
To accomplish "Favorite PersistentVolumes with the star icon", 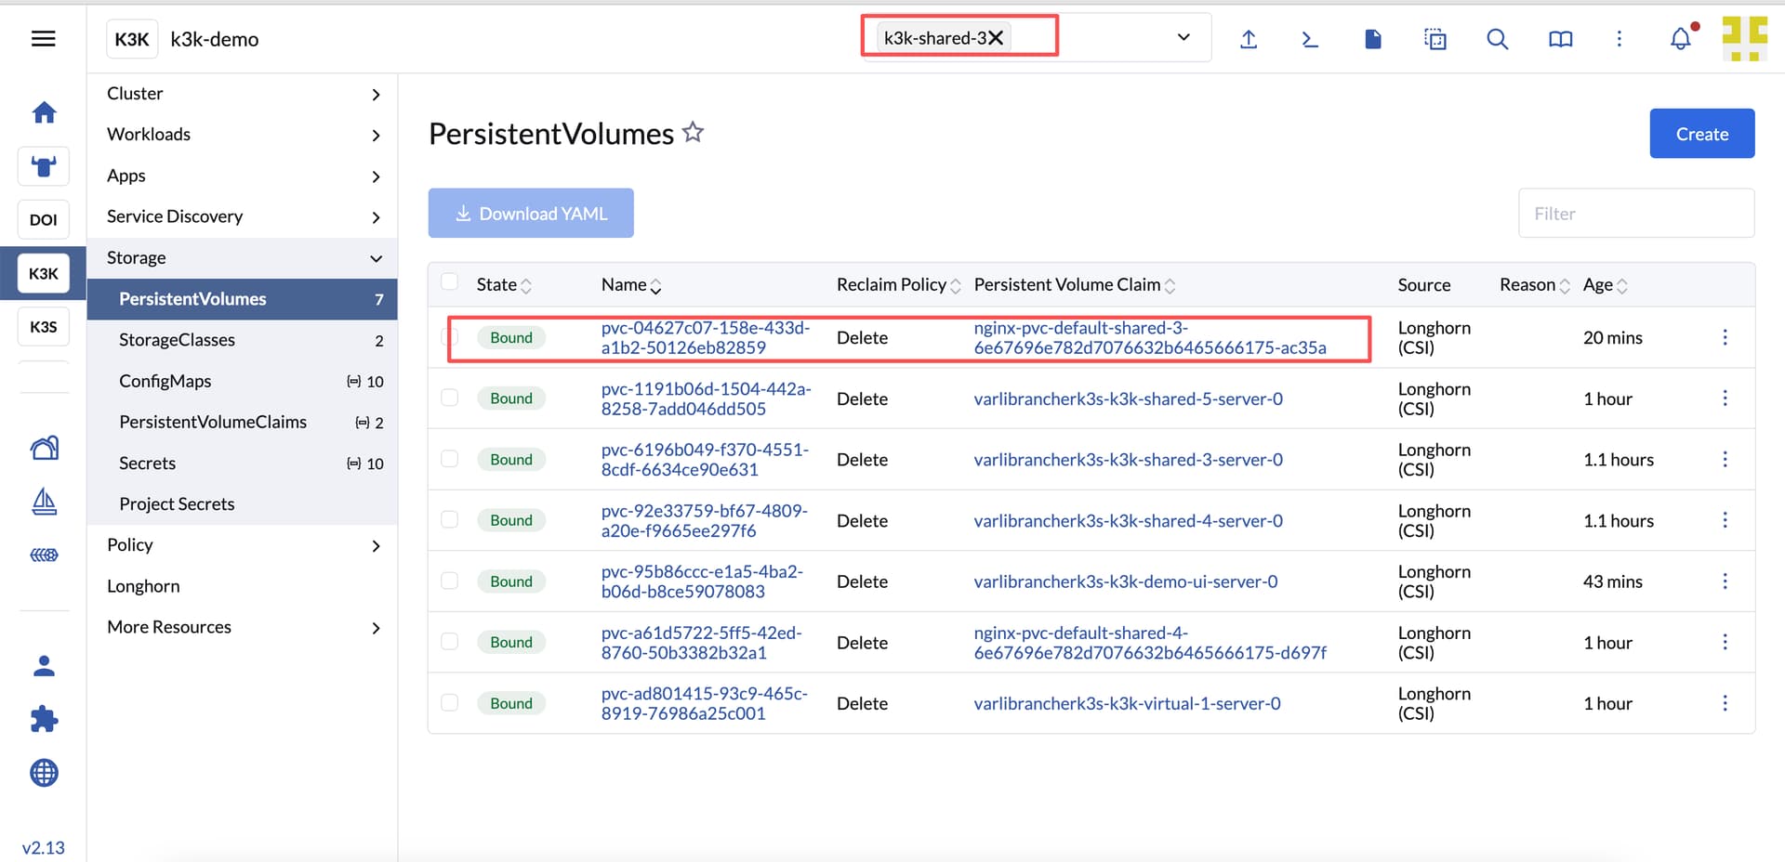I will tap(693, 133).
